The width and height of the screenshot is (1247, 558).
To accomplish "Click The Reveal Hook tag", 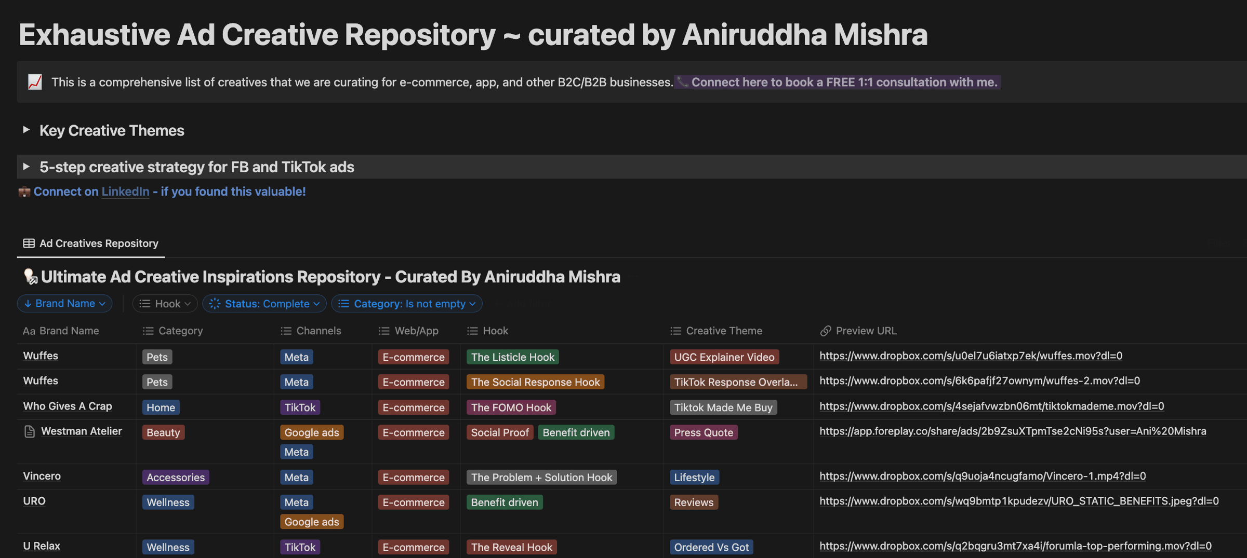I will coord(511,547).
